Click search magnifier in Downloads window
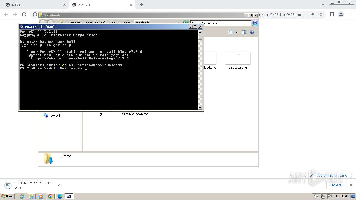The image size is (356, 200). (x=255, y=23)
